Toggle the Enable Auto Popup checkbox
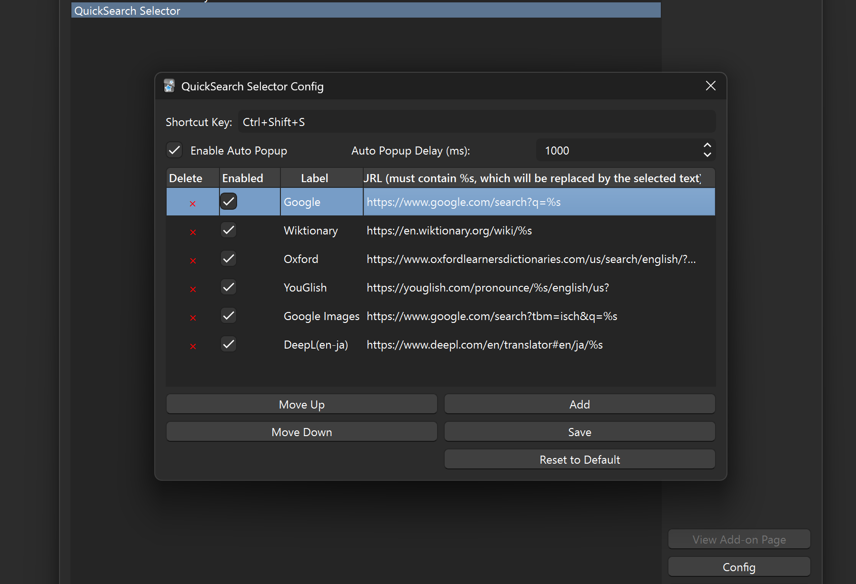This screenshot has width=856, height=584. pyautogui.click(x=175, y=150)
